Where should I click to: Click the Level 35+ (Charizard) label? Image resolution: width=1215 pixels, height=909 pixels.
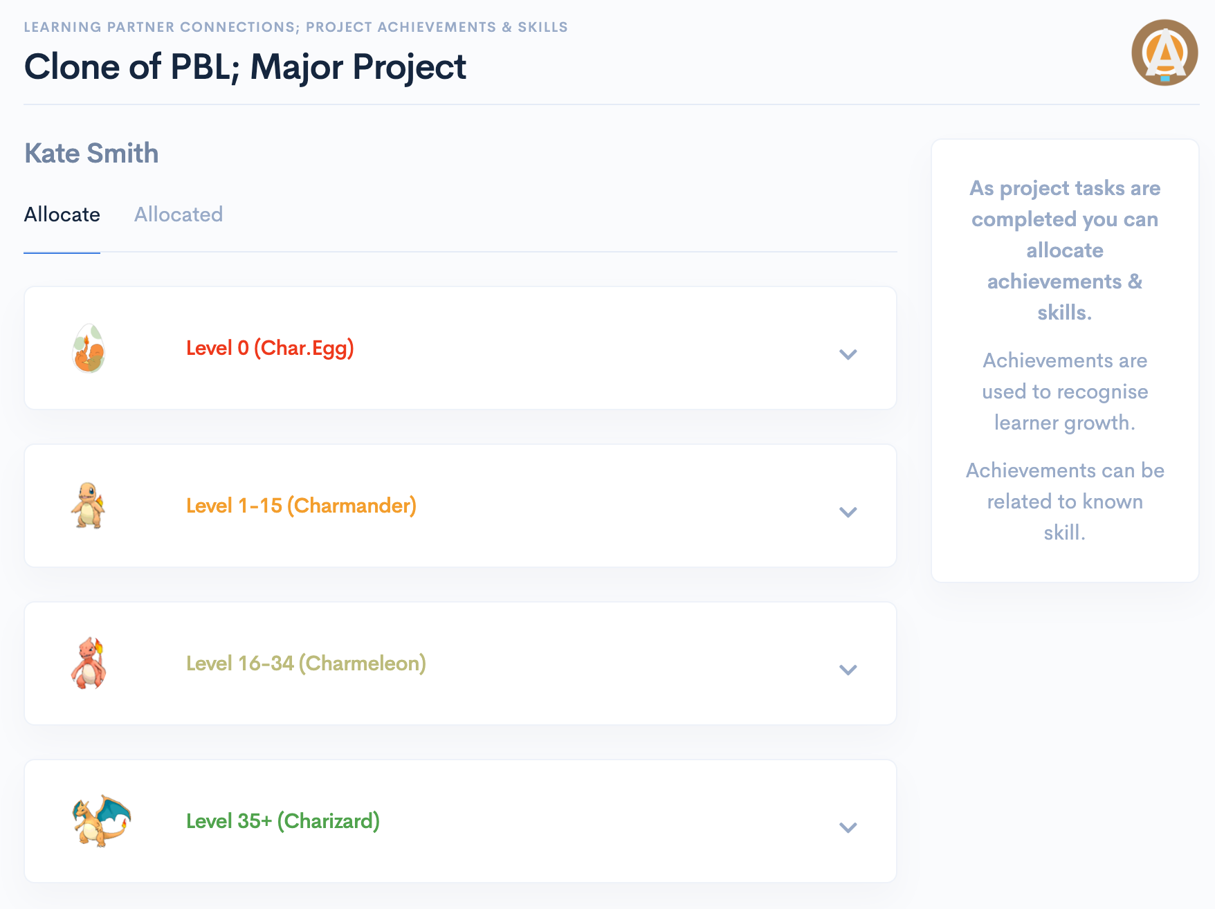pos(283,821)
